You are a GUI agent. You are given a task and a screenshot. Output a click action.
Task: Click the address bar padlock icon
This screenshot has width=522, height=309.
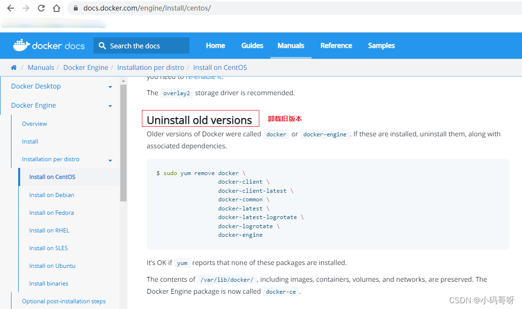point(76,8)
